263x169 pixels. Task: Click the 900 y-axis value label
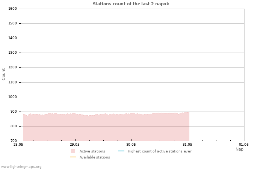point(14,112)
